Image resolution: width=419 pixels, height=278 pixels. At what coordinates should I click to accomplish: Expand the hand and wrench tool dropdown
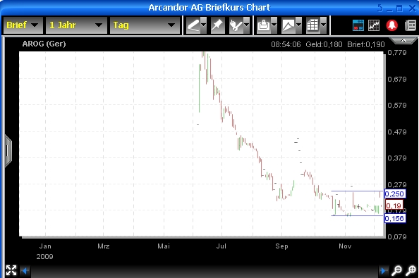246,25
